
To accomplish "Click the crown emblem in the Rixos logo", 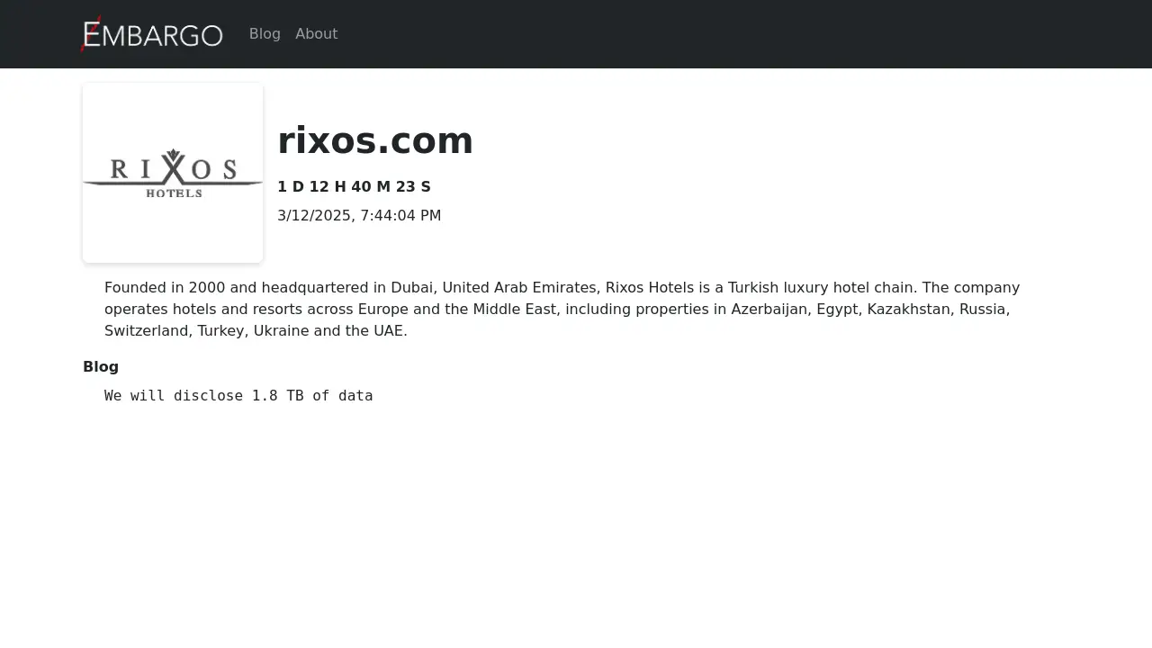I will [173, 155].
